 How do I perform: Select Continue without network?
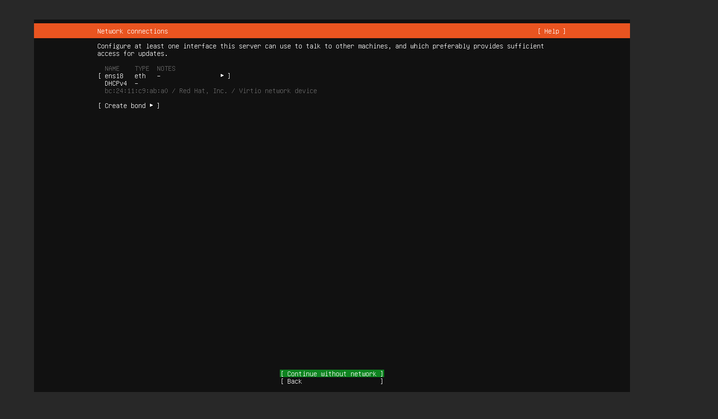pos(332,374)
